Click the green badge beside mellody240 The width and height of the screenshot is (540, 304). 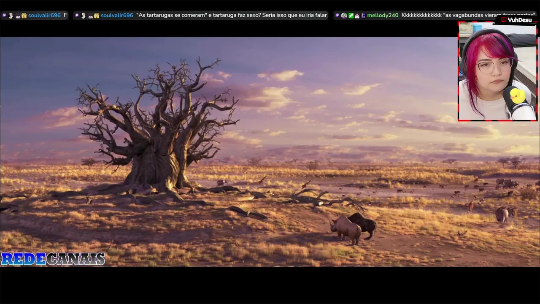point(351,15)
